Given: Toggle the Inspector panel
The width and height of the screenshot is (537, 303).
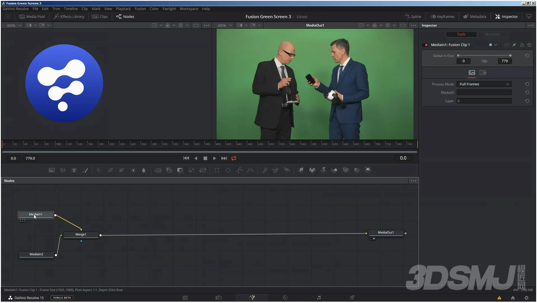Looking at the screenshot, I should pyautogui.click(x=506, y=17).
